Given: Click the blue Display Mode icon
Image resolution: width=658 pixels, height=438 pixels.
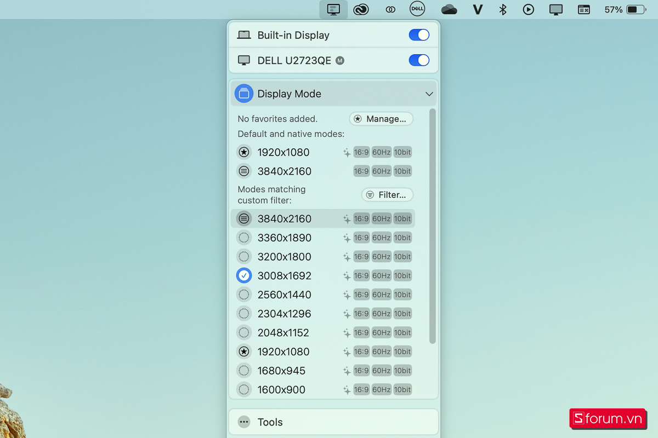Looking at the screenshot, I should tap(244, 94).
